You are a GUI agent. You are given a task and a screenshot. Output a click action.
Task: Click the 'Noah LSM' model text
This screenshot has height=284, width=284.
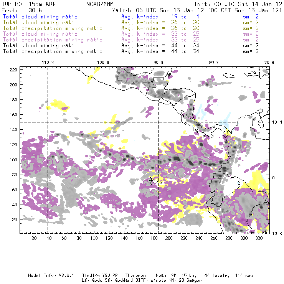pyautogui.click(x=166, y=276)
